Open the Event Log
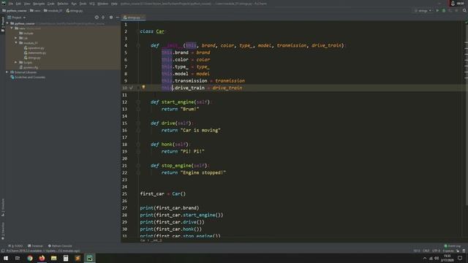The image size is (468, 263). point(453,246)
